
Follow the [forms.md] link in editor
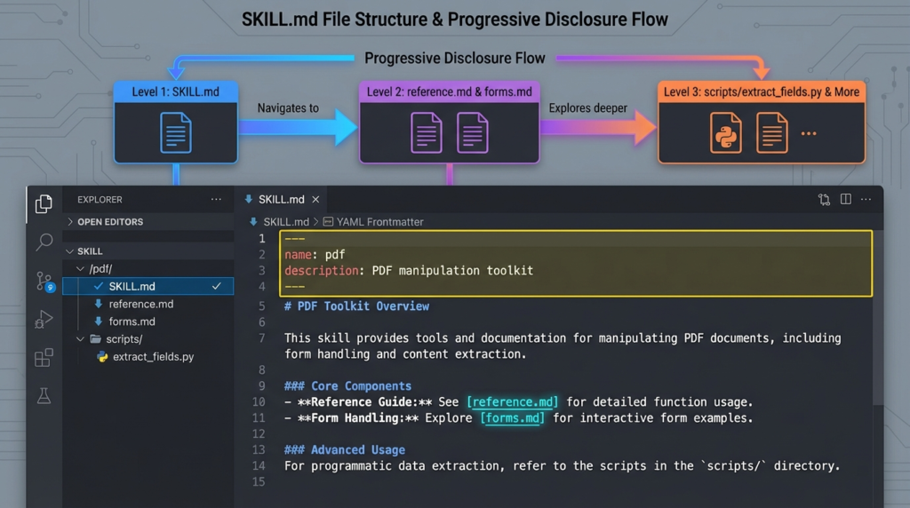coord(513,417)
